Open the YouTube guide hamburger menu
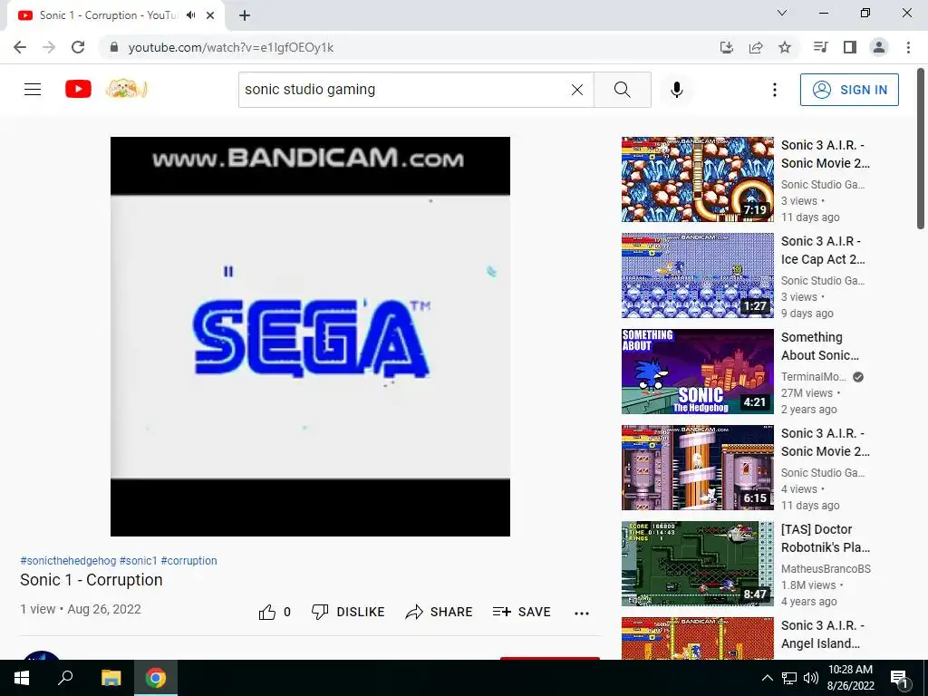The image size is (928, 696). [x=33, y=90]
